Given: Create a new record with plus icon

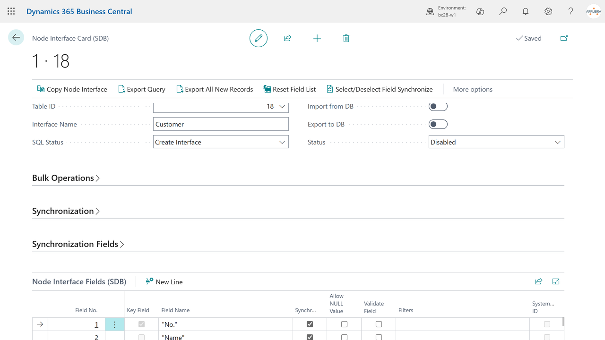Looking at the screenshot, I should 317,38.
